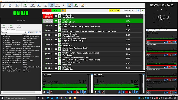Click the playlist vertical scrollbar
The height and width of the screenshot is (100, 178).
click(x=144, y=33)
